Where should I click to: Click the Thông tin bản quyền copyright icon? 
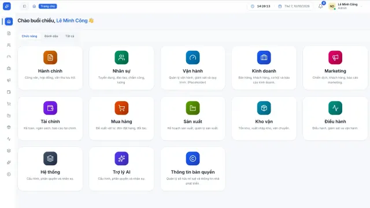click(x=193, y=158)
